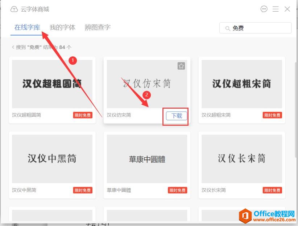The image size is (298, 226).
Task: Click the 汉仪中黑简 name label
Action: click(x=24, y=190)
